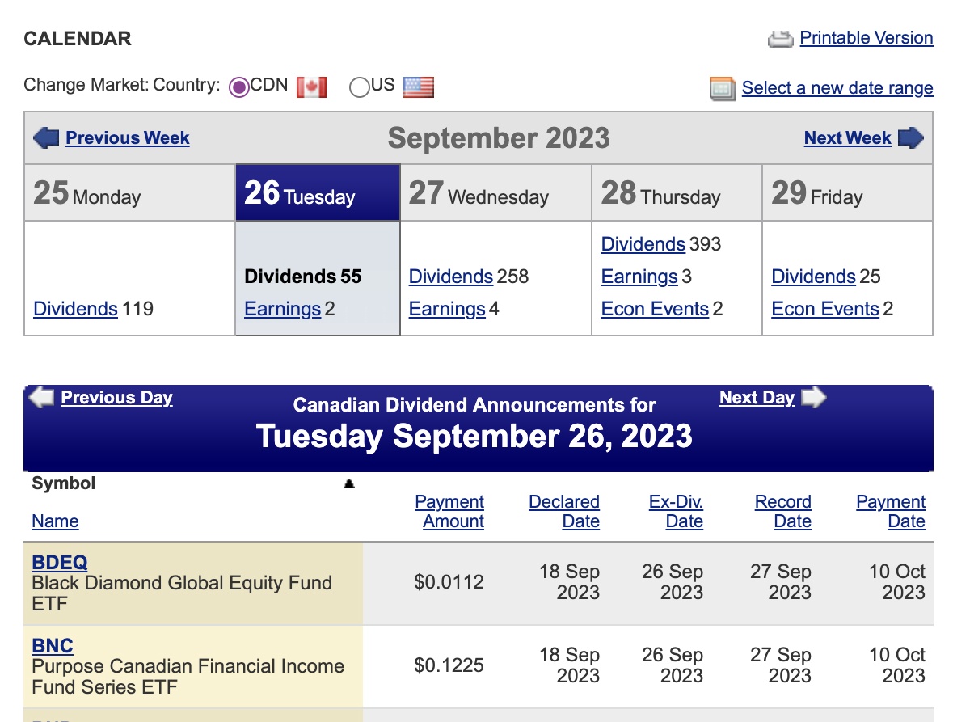This screenshot has width=953, height=722.
Task: Open the BDEQ symbol link
Action: [x=60, y=562]
